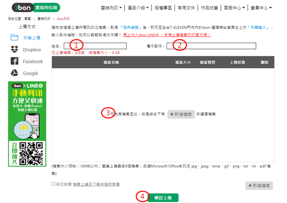Open the 馬上加入ibon LINE@ red link
Screen dimensions: 287x203
coord(167,35)
